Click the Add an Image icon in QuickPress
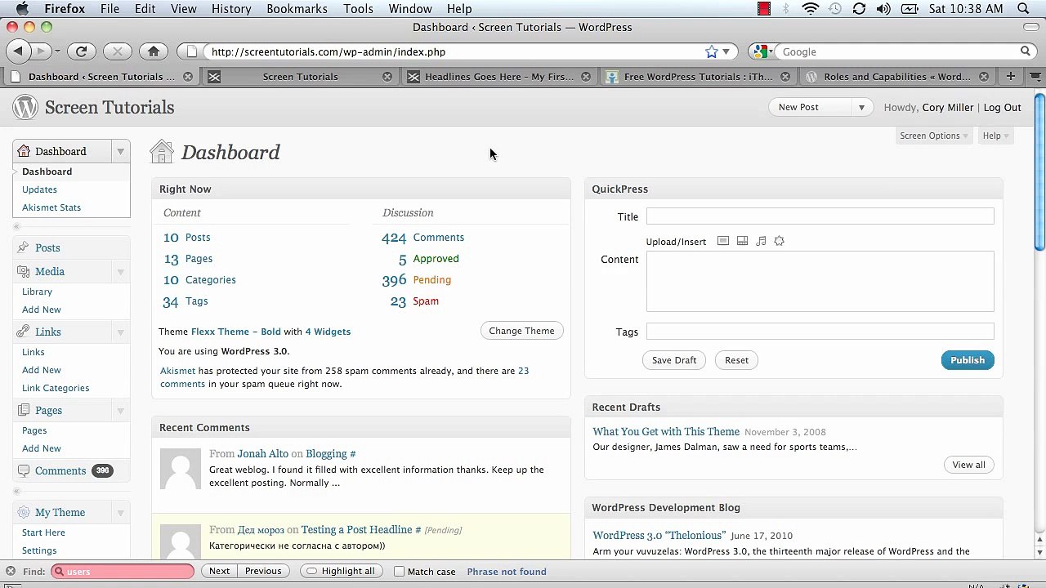1046x588 pixels. click(722, 241)
